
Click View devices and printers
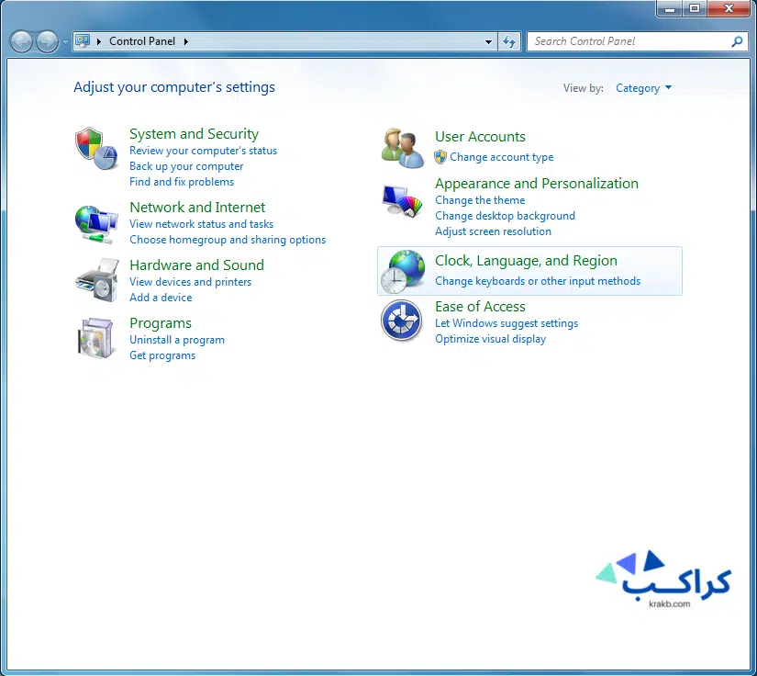pos(190,282)
